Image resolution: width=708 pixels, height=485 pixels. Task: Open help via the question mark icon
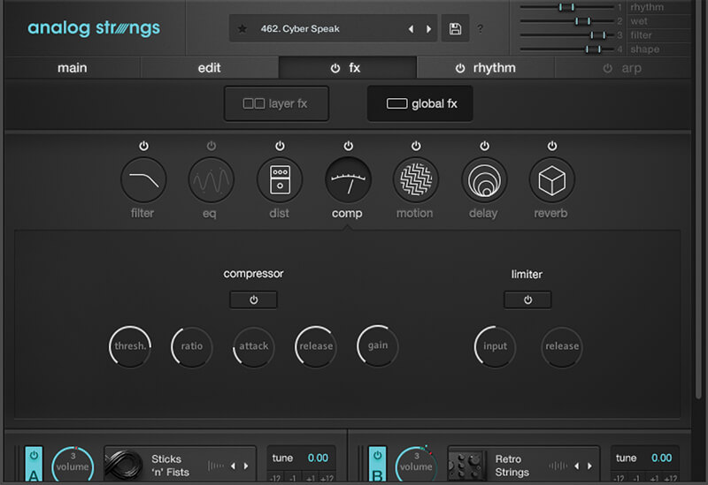coord(480,28)
